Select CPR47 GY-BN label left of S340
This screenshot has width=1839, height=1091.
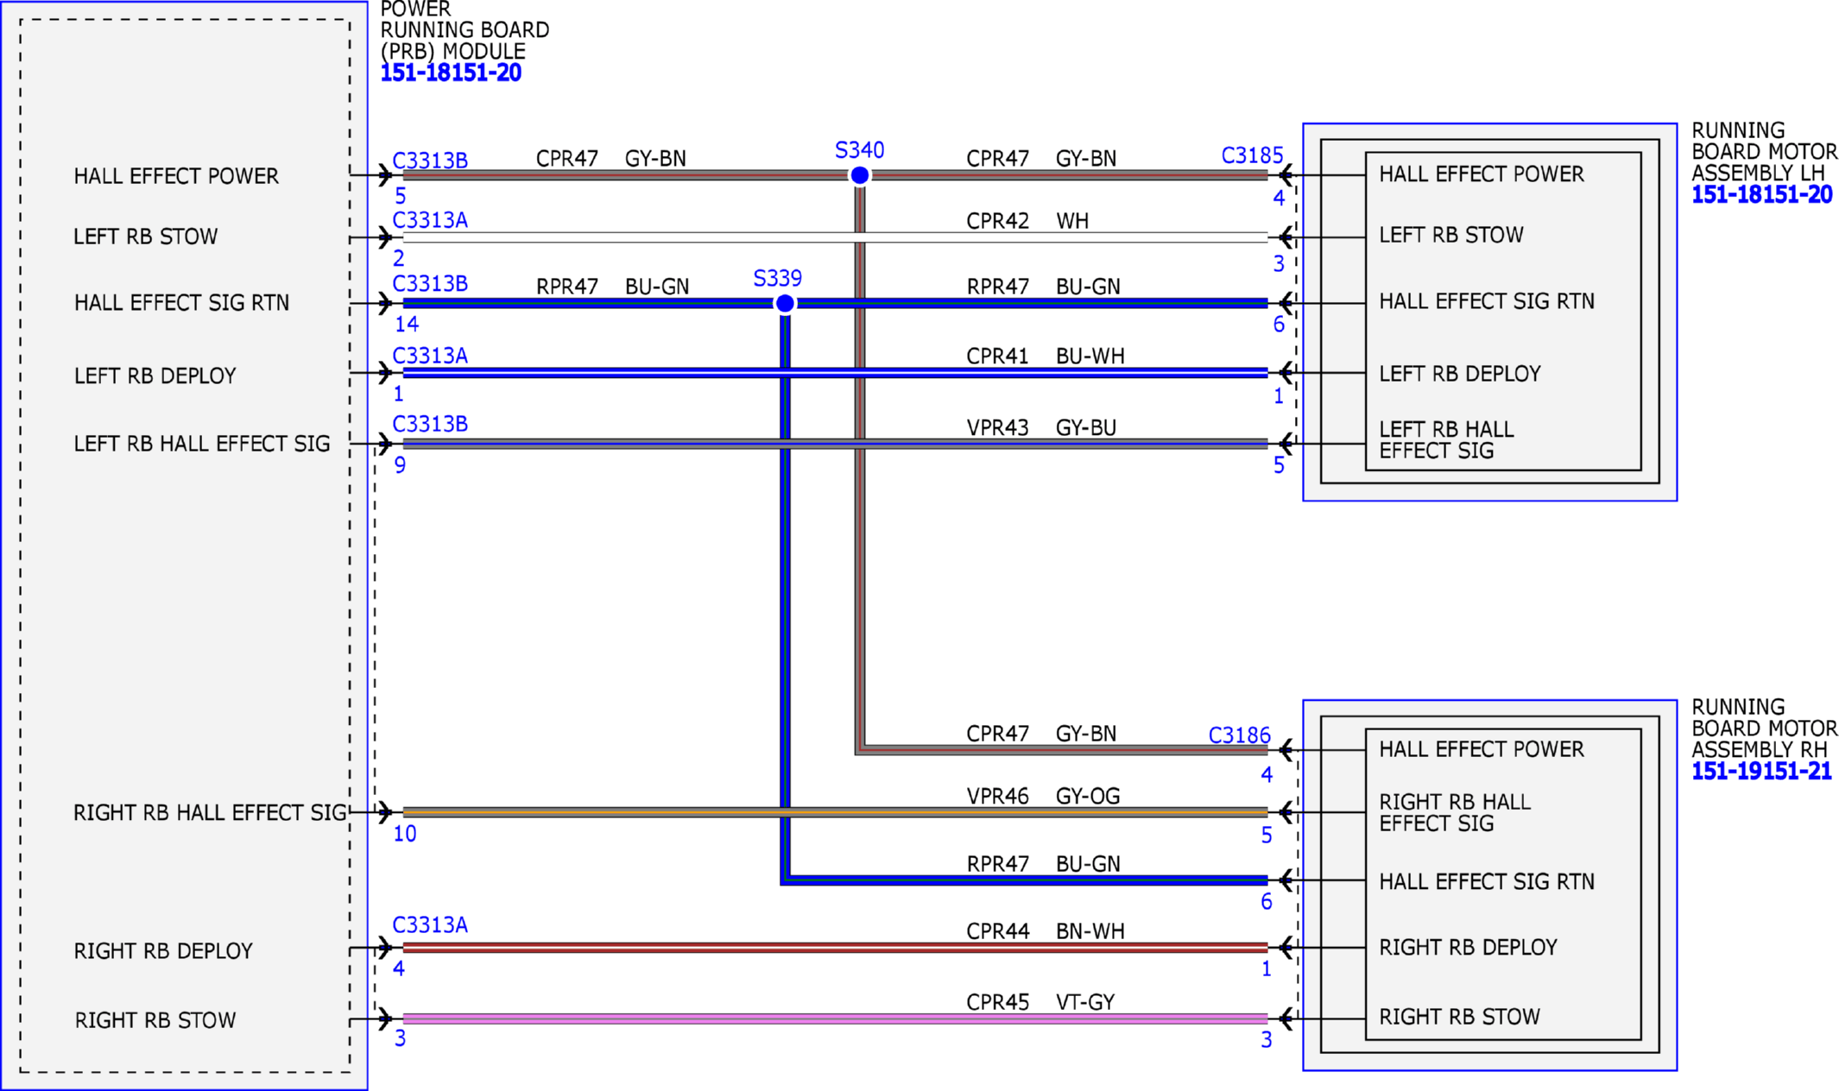(x=611, y=159)
